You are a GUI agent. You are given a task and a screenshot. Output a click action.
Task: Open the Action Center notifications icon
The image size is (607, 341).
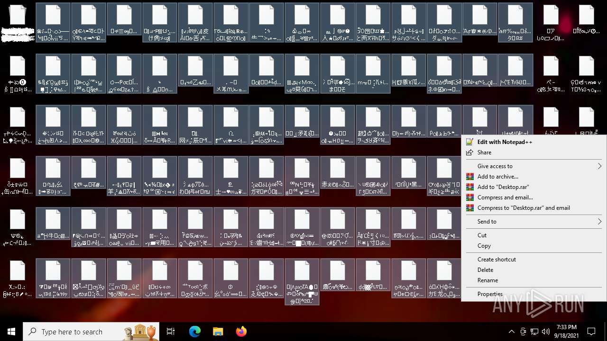point(591,332)
